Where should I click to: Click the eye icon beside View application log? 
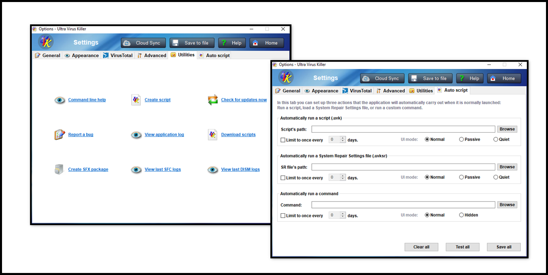[136, 135]
